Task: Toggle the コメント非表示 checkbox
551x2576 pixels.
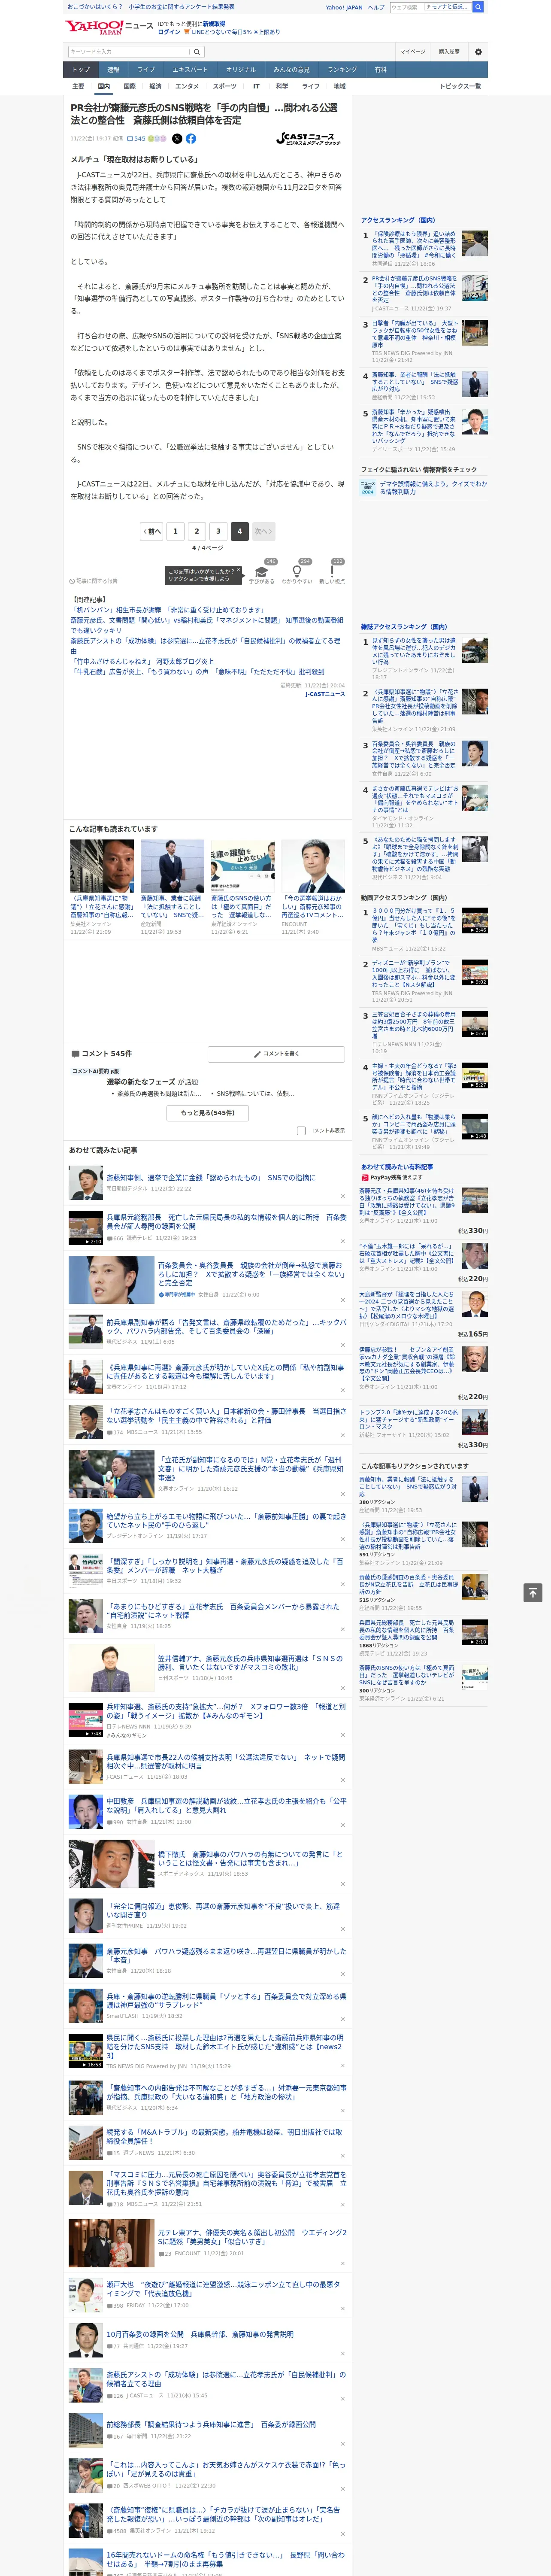Action: pyautogui.click(x=301, y=1131)
